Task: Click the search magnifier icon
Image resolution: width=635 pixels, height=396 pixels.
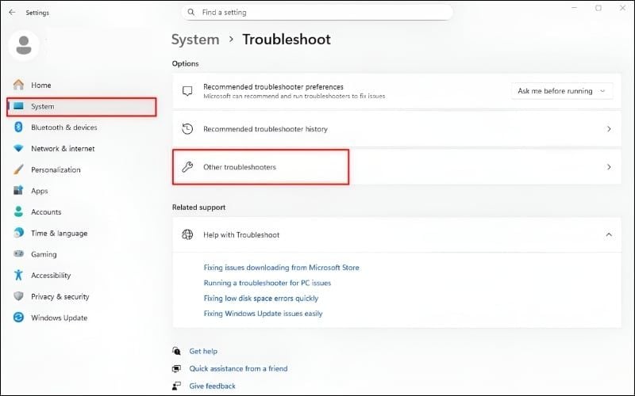Action: [191, 13]
